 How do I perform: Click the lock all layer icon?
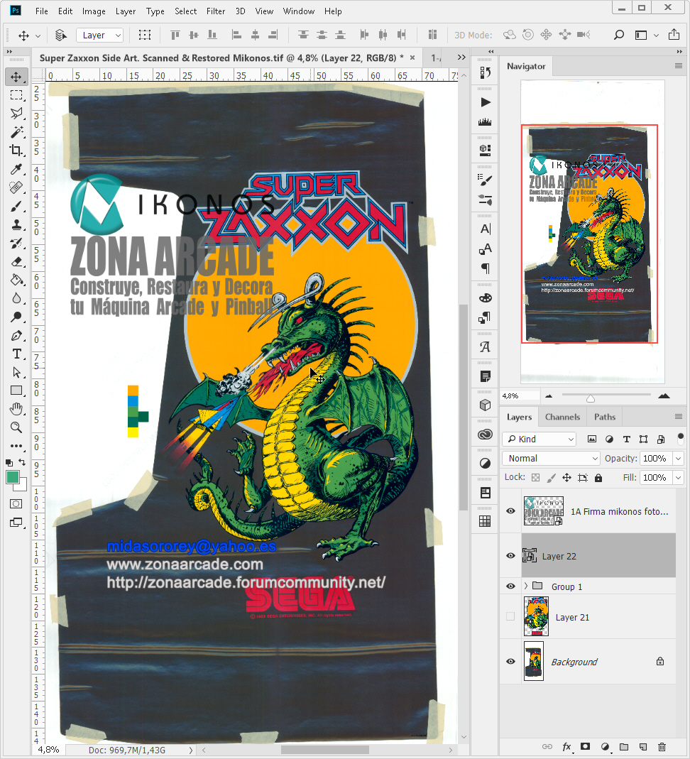click(x=598, y=478)
